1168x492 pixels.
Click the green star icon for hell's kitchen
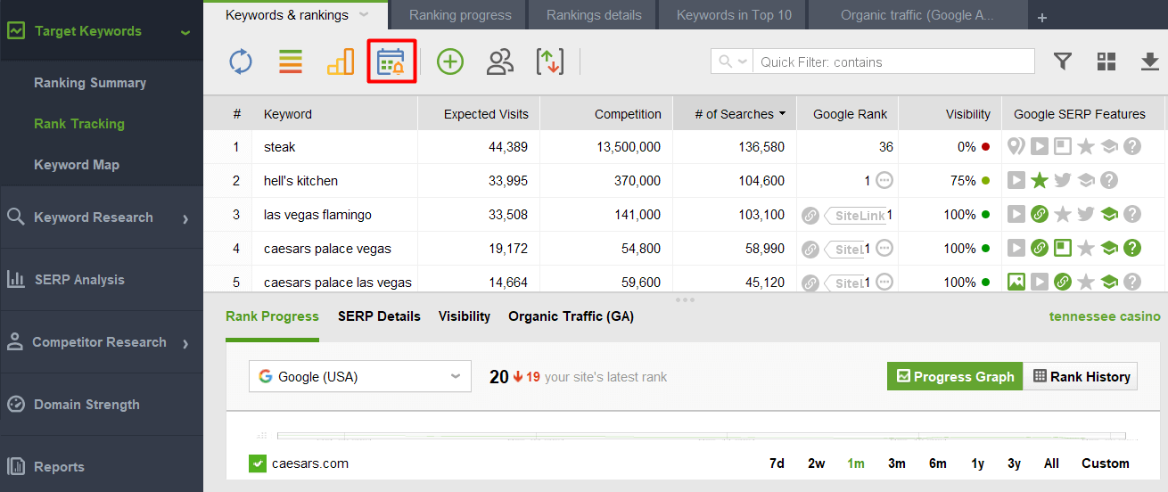pyautogui.click(x=1039, y=181)
